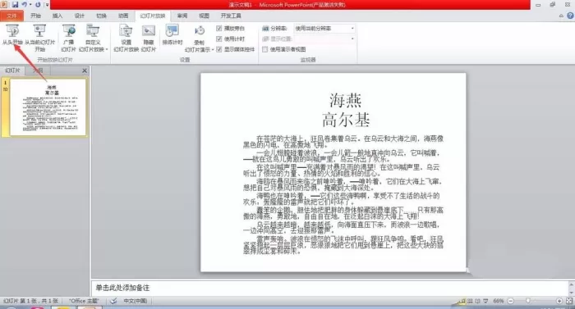Switch to the Transitions (切换) tab
The image size is (575, 309).
tap(101, 16)
